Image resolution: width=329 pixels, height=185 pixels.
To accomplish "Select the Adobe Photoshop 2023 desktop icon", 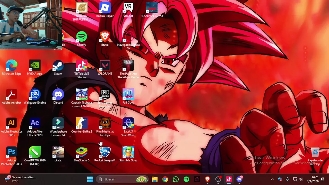I will (12, 156).
